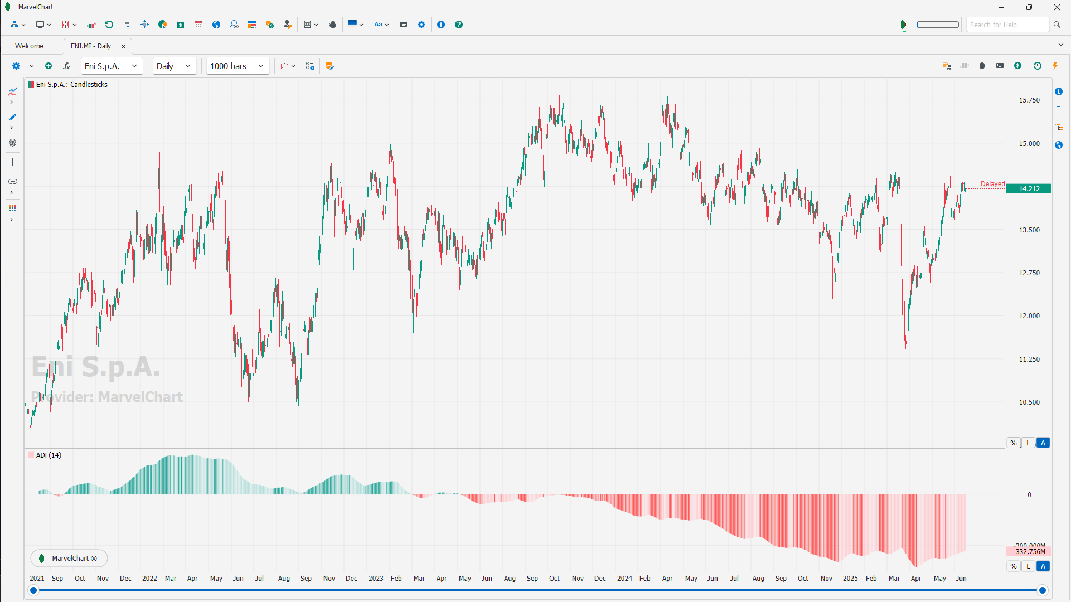The height and width of the screenshot is (602, 1071).
Task: Click the bug report icon
Action: click(333, 25)
